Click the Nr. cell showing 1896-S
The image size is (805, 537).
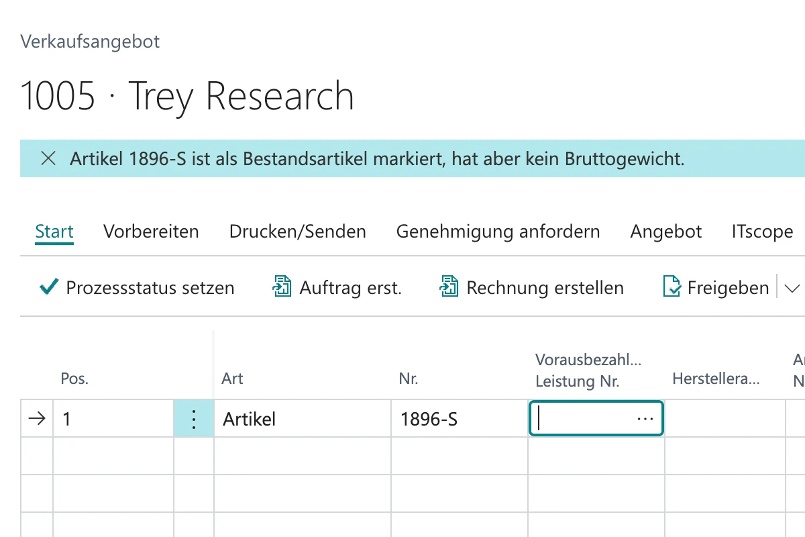pos(460,419)
